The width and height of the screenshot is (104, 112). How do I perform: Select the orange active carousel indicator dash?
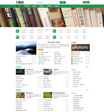33,54
